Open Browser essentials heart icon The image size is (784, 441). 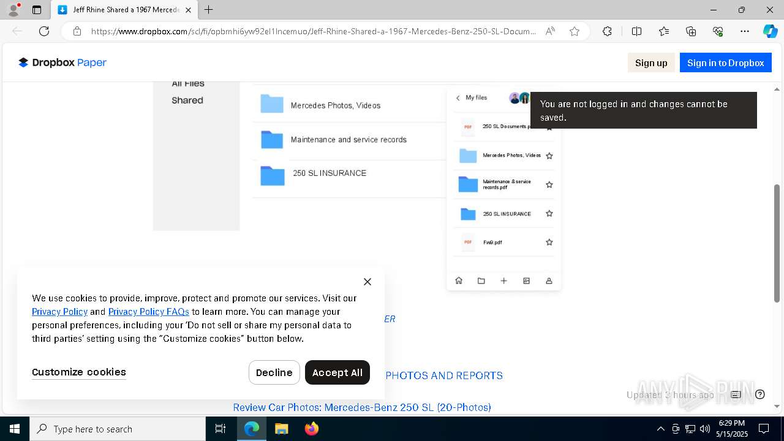click(718, 31)
